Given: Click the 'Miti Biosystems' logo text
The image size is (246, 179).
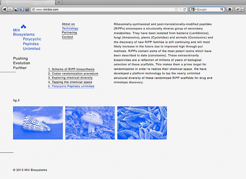Looking at the screenshot, I should (x=24, y=32).
